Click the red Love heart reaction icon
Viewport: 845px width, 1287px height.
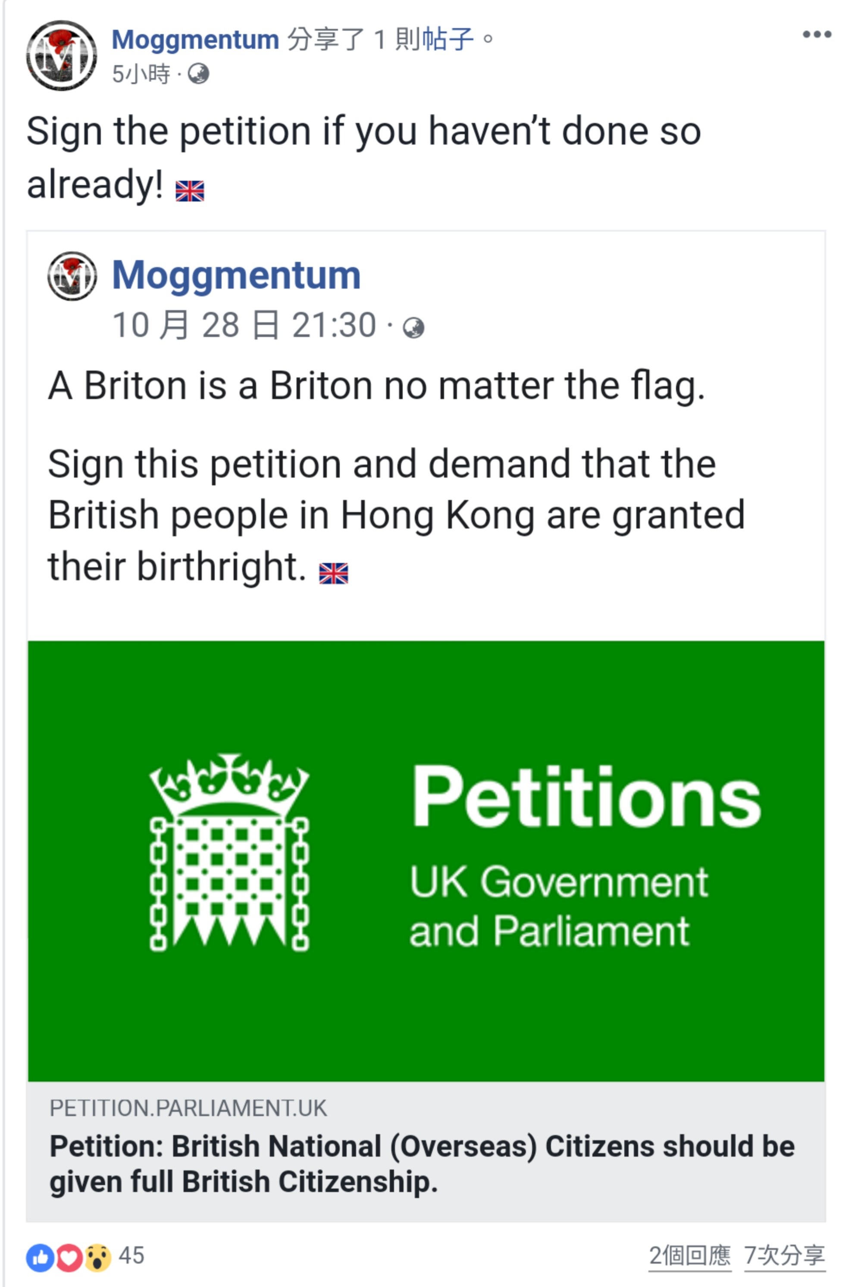pos(69,1257)
